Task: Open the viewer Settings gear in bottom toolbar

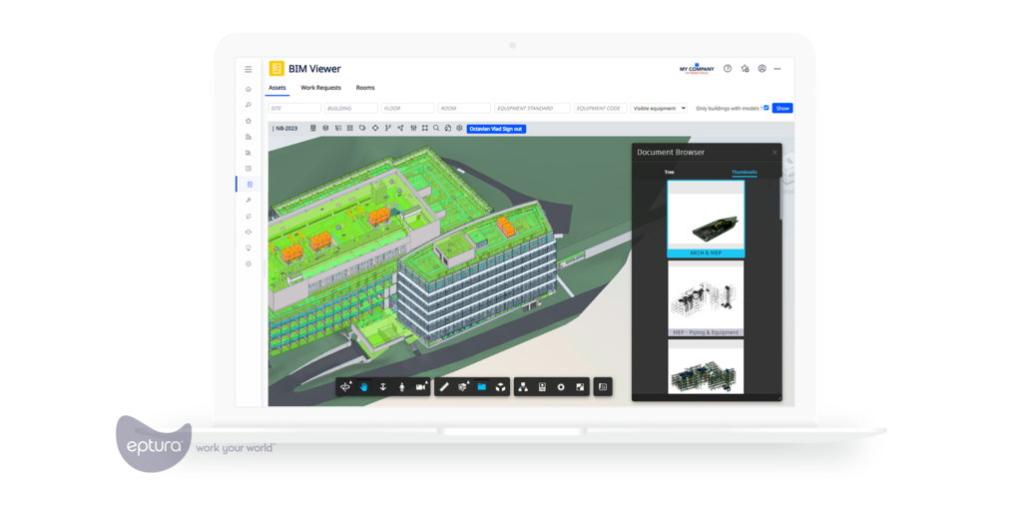Action: click(561, 387)
